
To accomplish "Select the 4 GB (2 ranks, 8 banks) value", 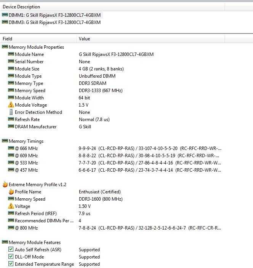I will [x=101, y=69].
